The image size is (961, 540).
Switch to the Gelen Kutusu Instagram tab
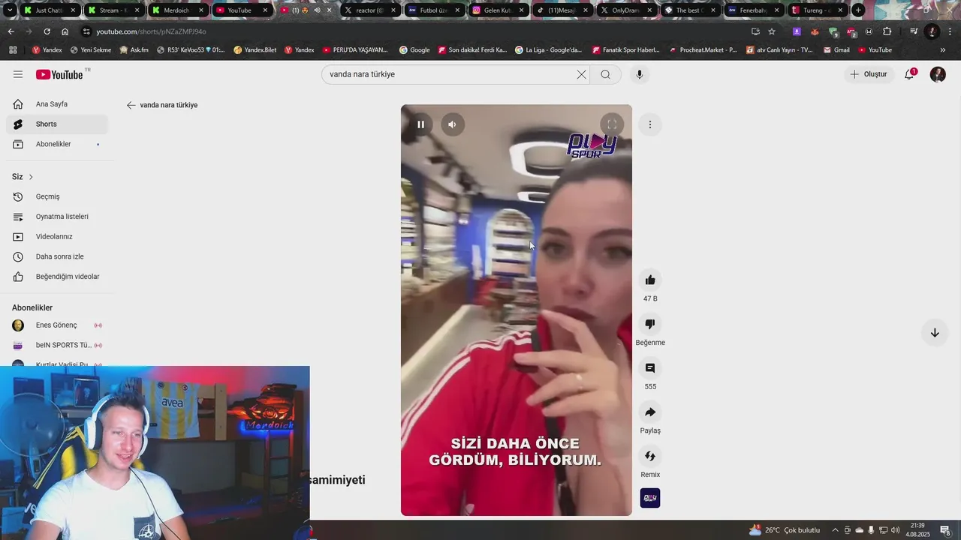tap(499, 10)
